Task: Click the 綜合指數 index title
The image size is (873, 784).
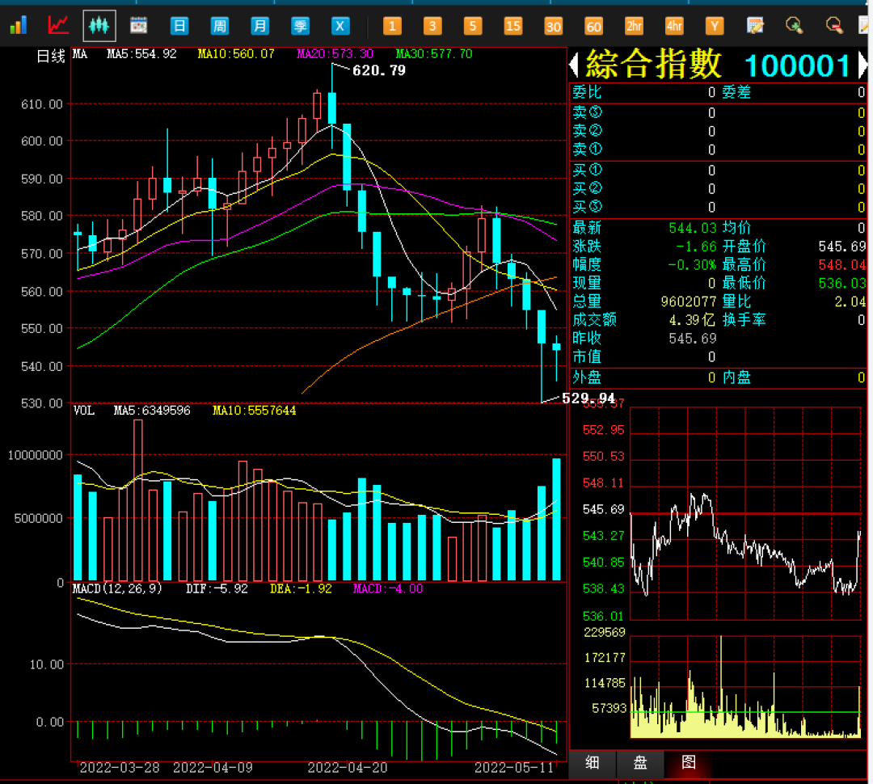Action: coord(653,65)
